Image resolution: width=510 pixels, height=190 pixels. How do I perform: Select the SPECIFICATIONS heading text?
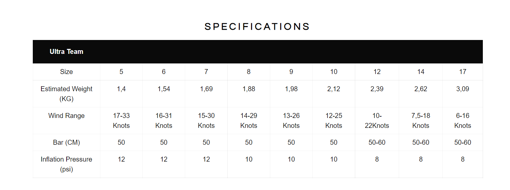pos(257,27)
